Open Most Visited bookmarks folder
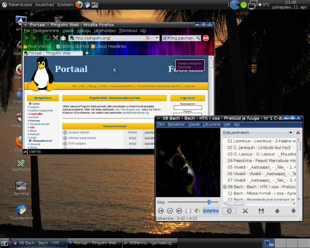Screen dimensions: 310x248 (x=38, y=46)
